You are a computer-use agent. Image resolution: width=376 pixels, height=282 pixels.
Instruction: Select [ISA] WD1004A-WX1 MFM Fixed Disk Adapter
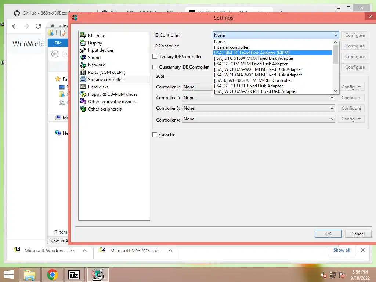tap(273, 75)
